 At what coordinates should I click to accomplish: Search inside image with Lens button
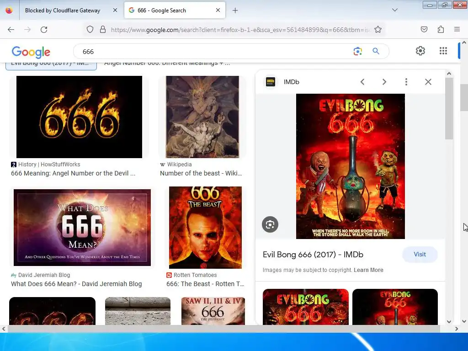[270, 224]
